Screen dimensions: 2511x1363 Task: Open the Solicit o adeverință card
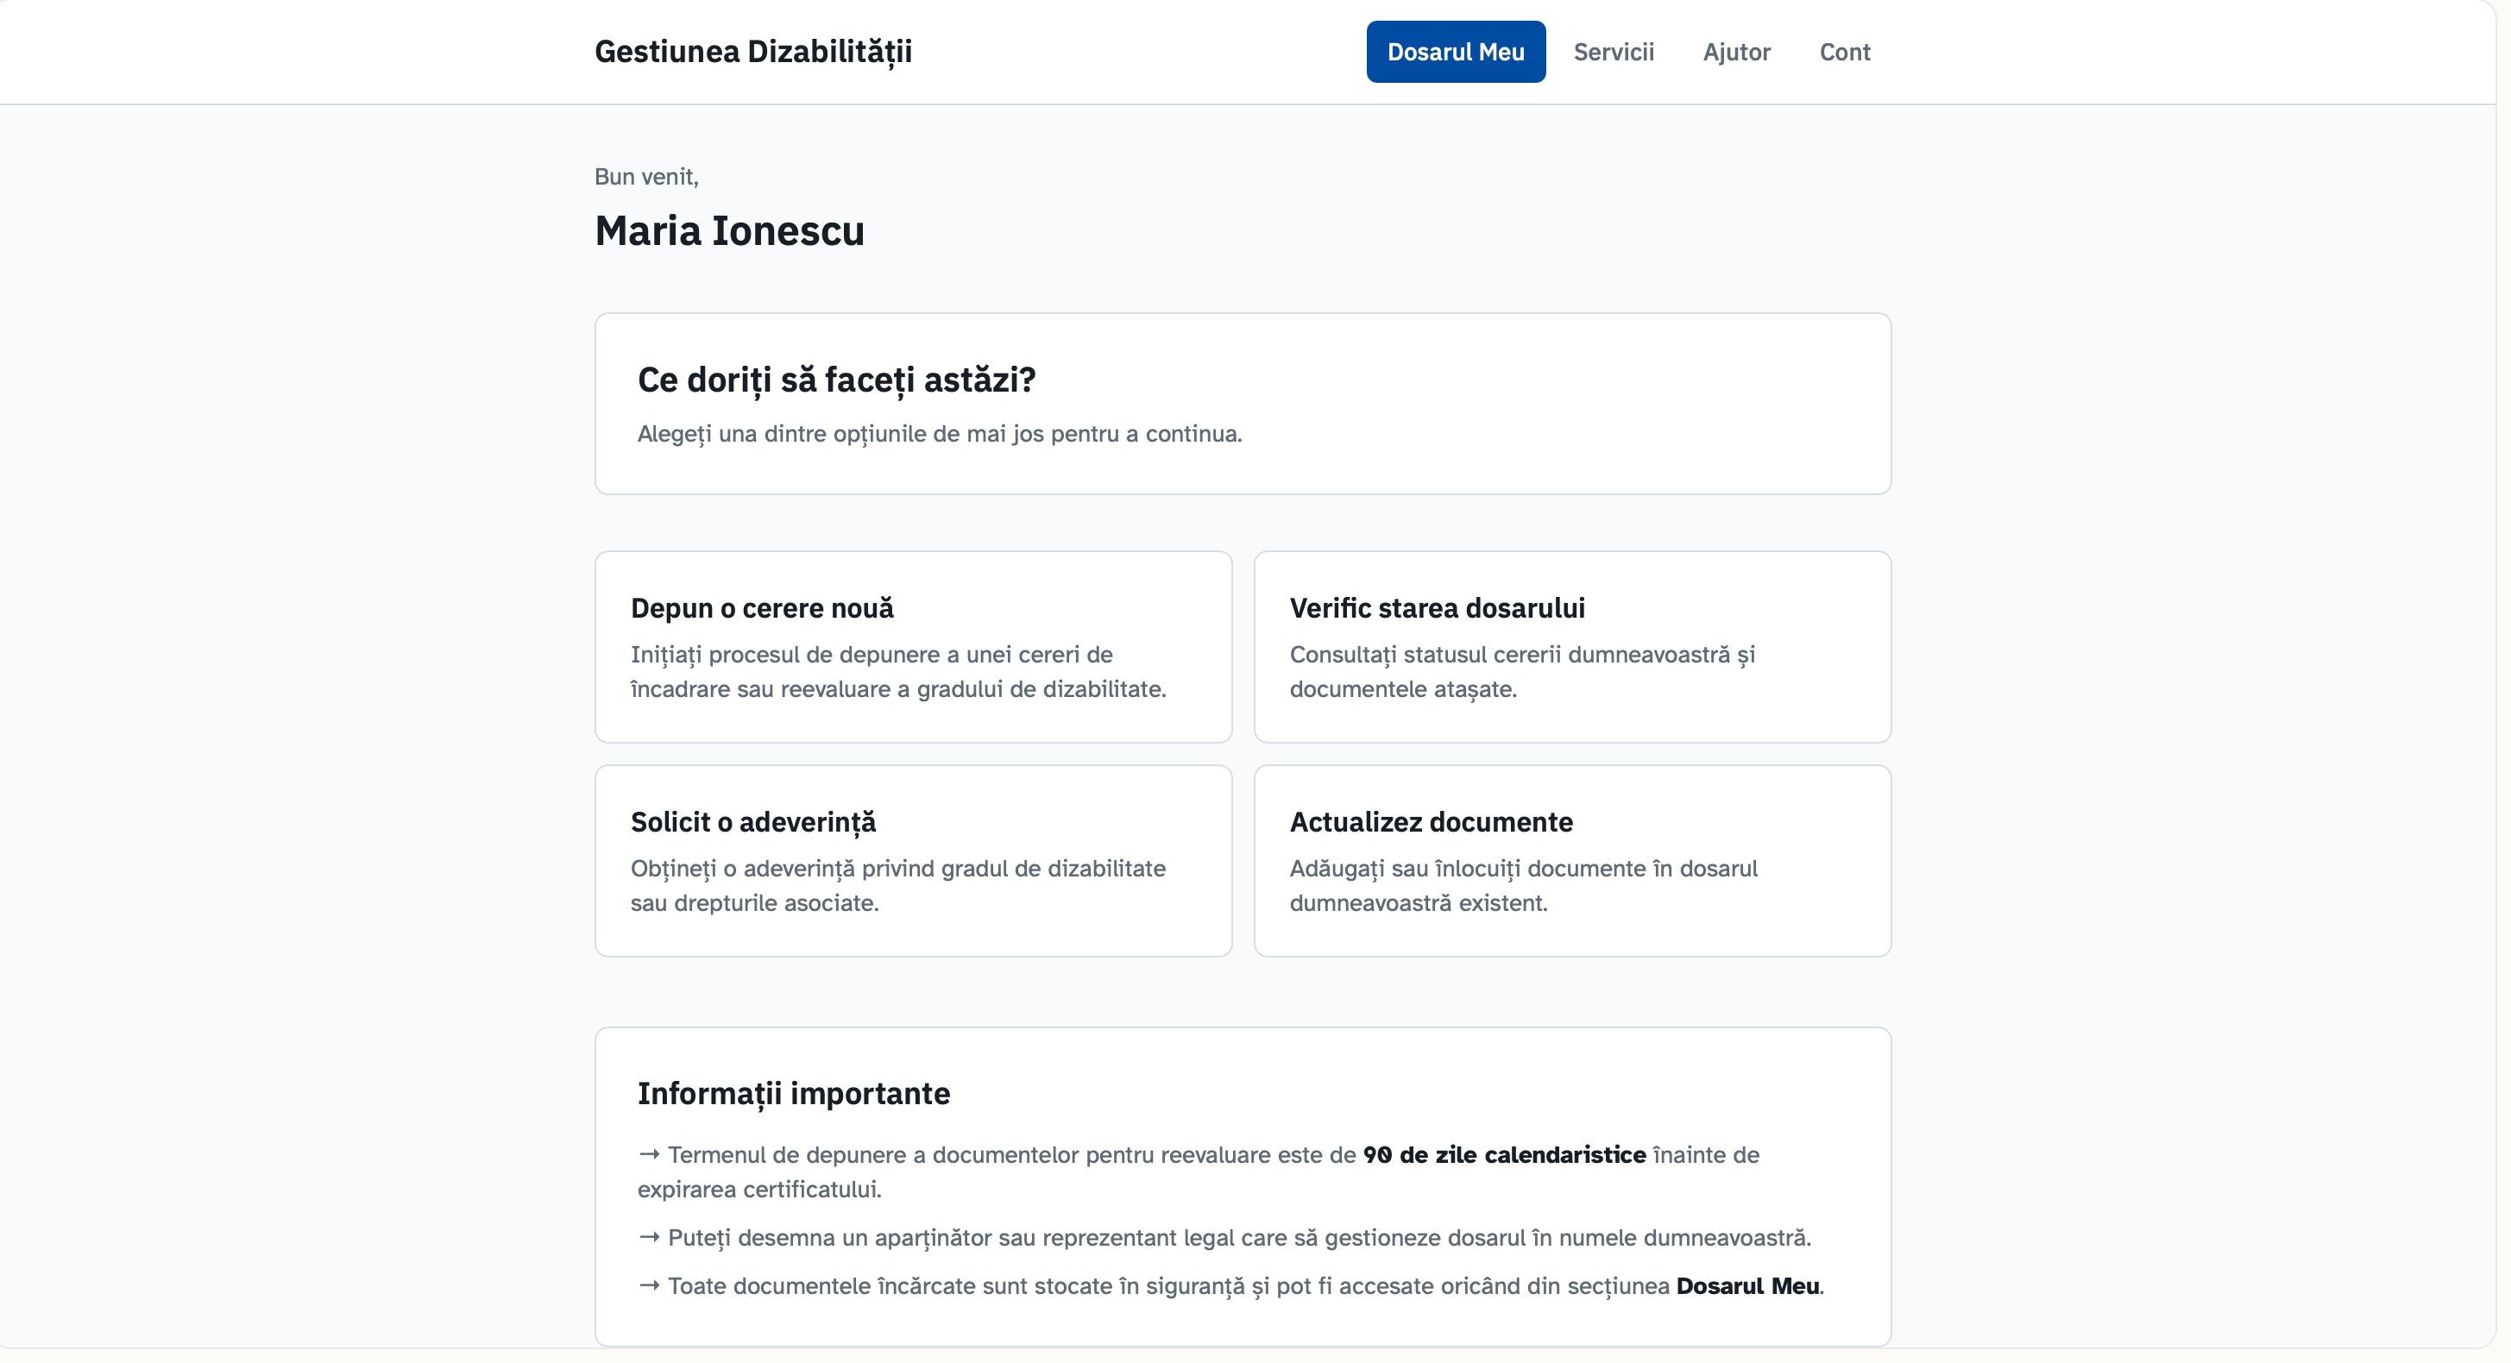tap(912, 886)
